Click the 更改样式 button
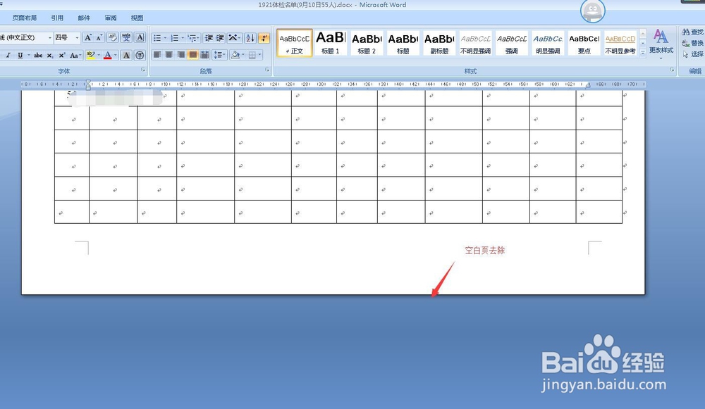Viewport: 705px width, 409px height. pyautogui.click(x=661, y=44)
